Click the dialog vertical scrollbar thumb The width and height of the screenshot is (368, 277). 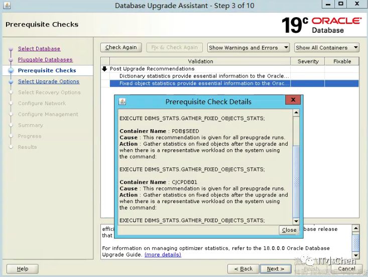(296, 181)
